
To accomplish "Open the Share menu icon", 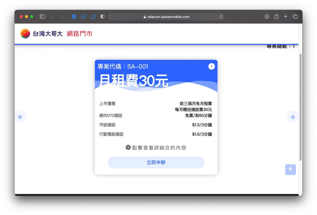I will click(x=276, y=16).
